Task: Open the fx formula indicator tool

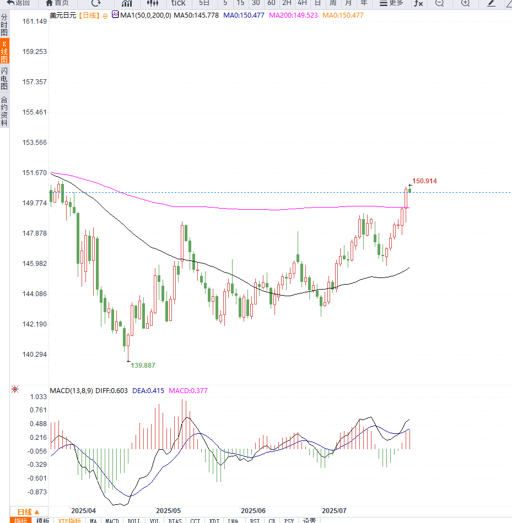Action: [418, 3]
